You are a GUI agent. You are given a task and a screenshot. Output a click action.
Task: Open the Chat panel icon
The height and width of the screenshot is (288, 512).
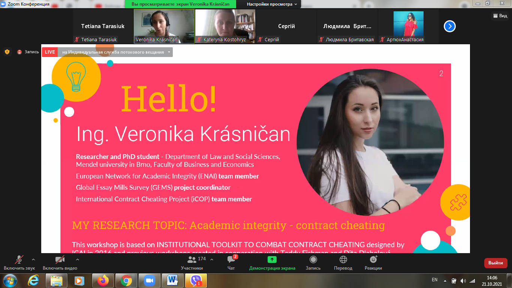pyautogui.click(x=231, y=260)
